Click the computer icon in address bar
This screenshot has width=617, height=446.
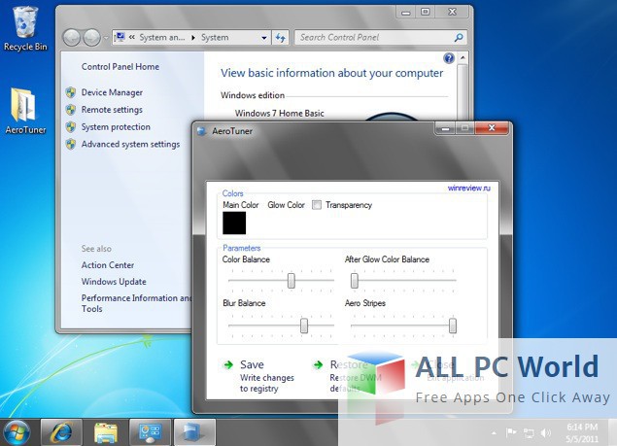(120, 37)
